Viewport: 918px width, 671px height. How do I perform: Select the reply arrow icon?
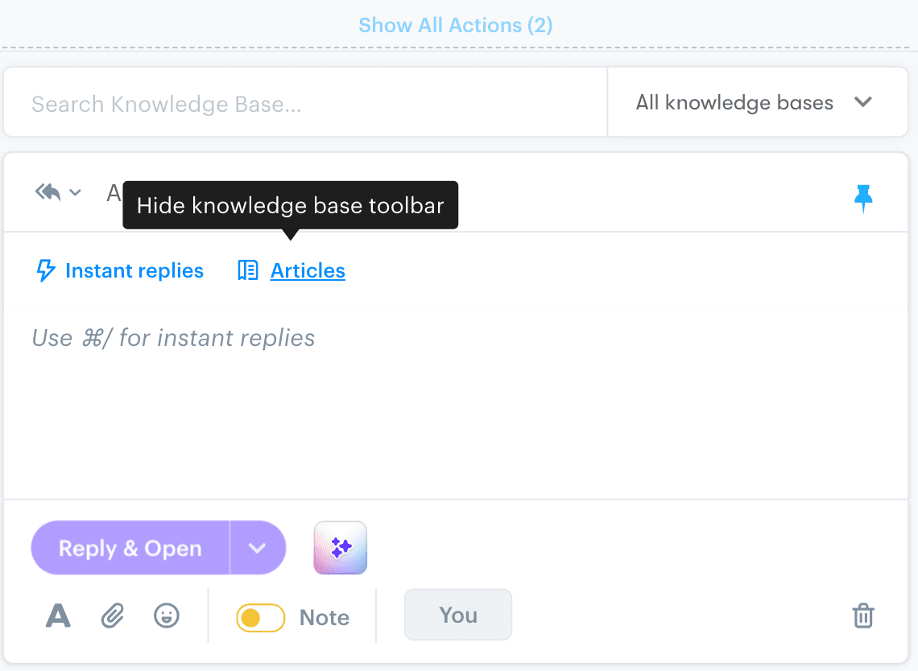(x=47, y=191)
